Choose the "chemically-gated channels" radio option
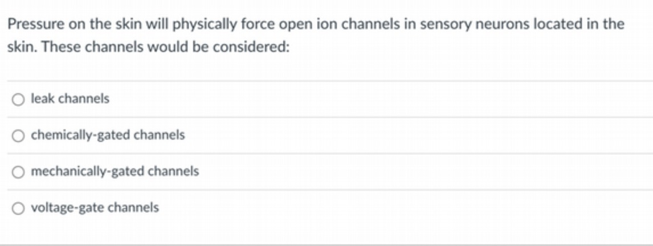 pos(18,136)
